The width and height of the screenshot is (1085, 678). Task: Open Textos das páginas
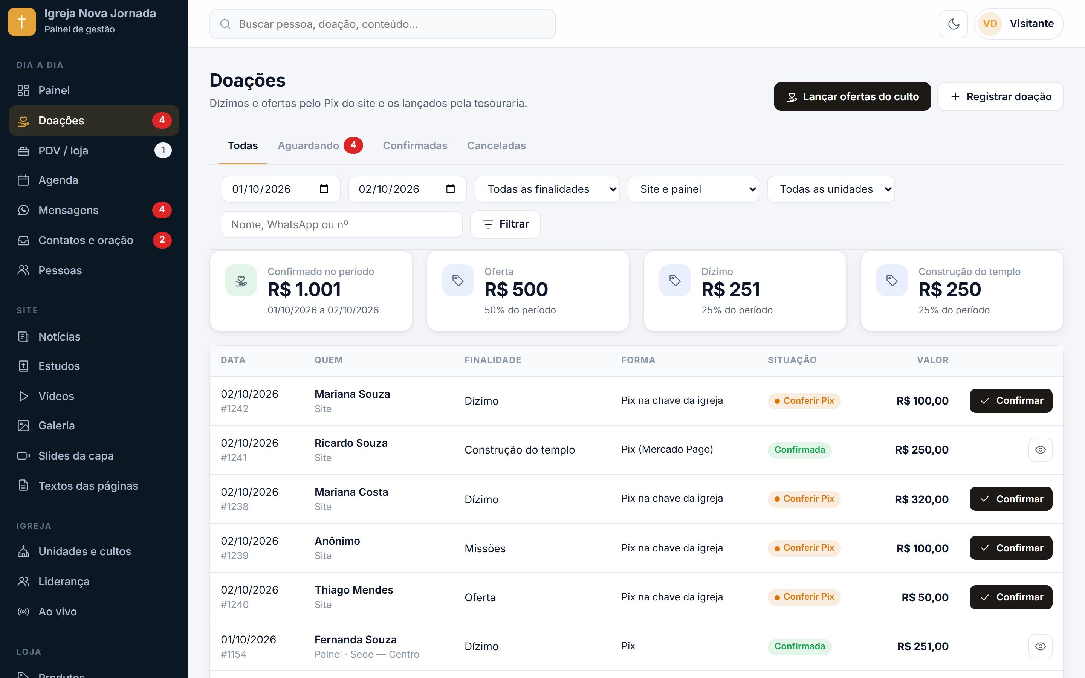(94, 486)
